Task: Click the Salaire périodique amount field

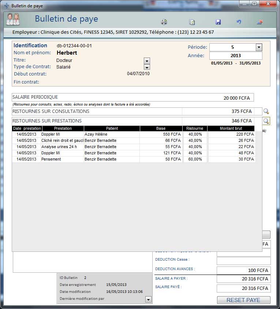Action: (237, 98)
